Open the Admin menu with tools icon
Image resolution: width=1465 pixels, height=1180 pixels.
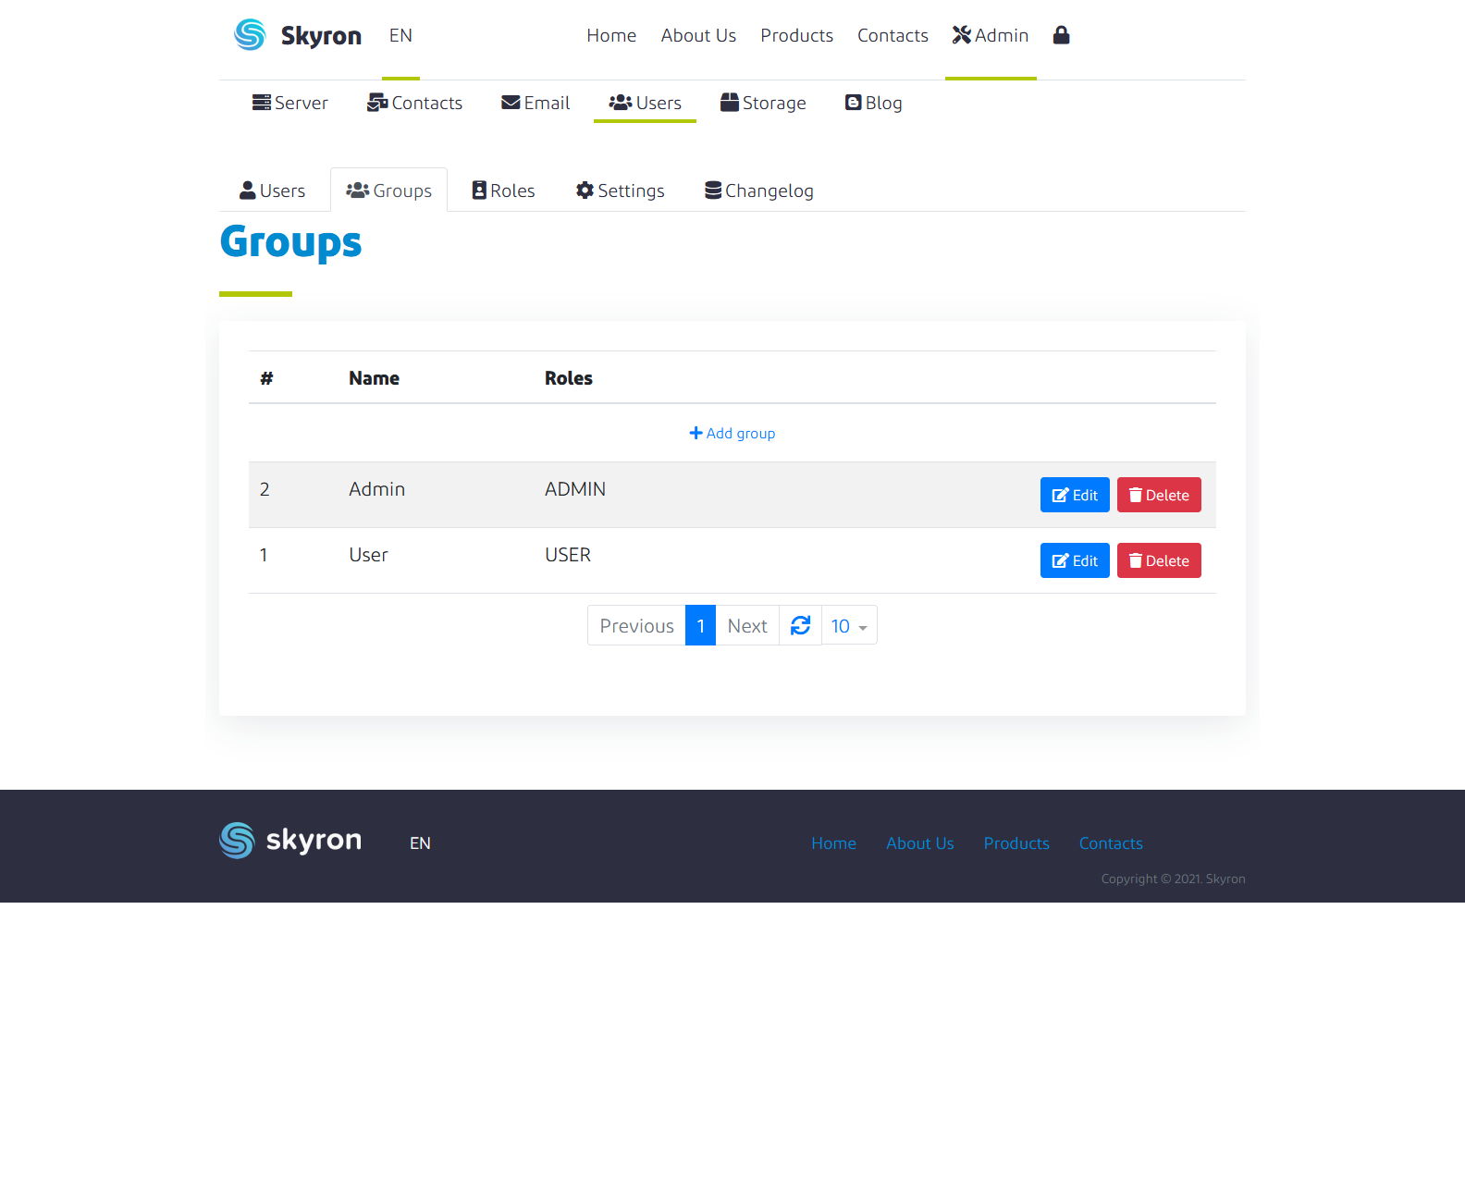pyautogui.click(x=991, y=35)
